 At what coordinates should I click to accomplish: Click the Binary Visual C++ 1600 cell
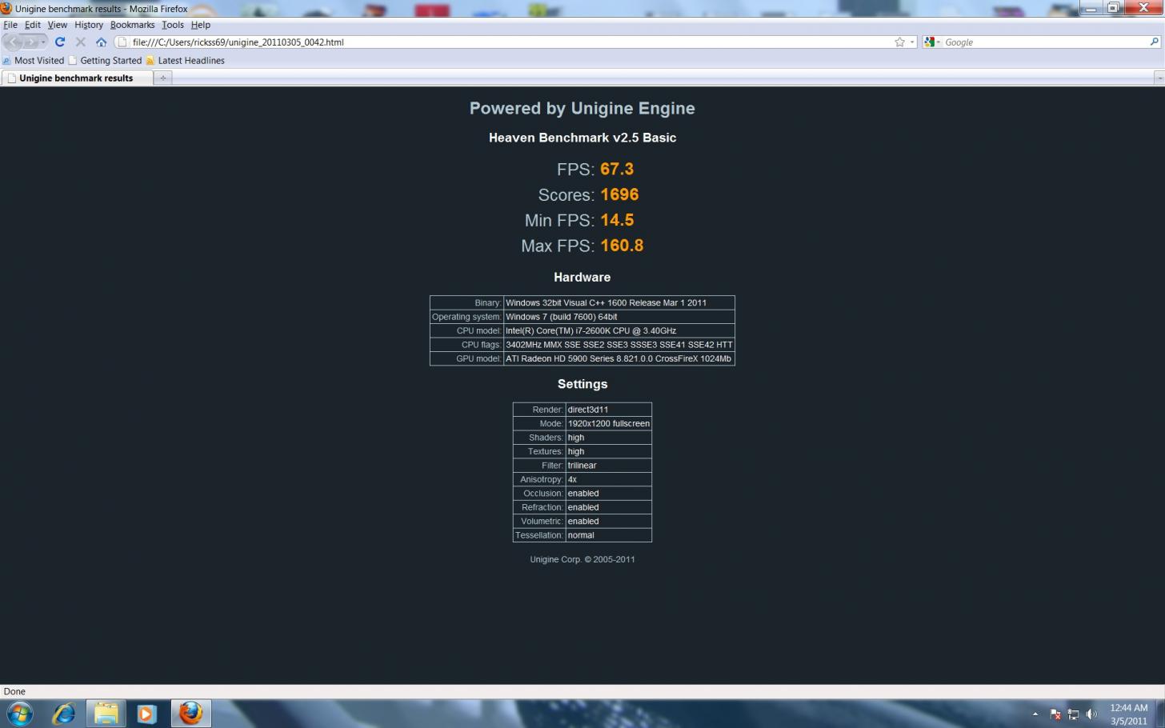pos(619,302)
